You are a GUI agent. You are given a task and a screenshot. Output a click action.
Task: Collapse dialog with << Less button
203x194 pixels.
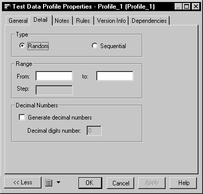point(23,182)
